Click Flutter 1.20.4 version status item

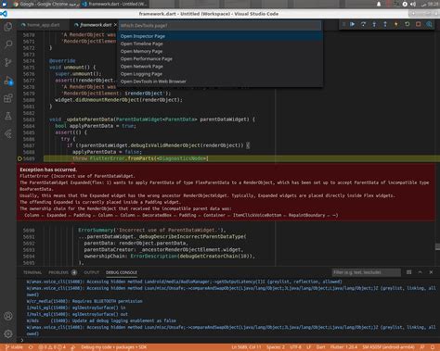pos(343,347)
